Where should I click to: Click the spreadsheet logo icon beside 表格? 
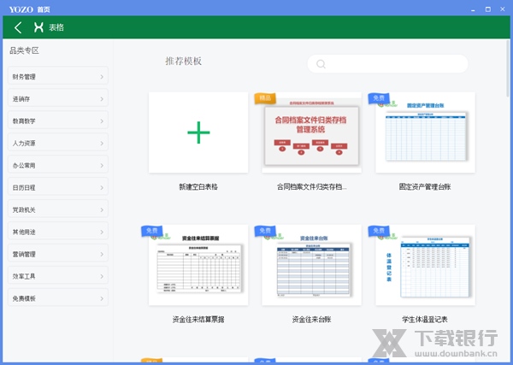tap(38, 27)
